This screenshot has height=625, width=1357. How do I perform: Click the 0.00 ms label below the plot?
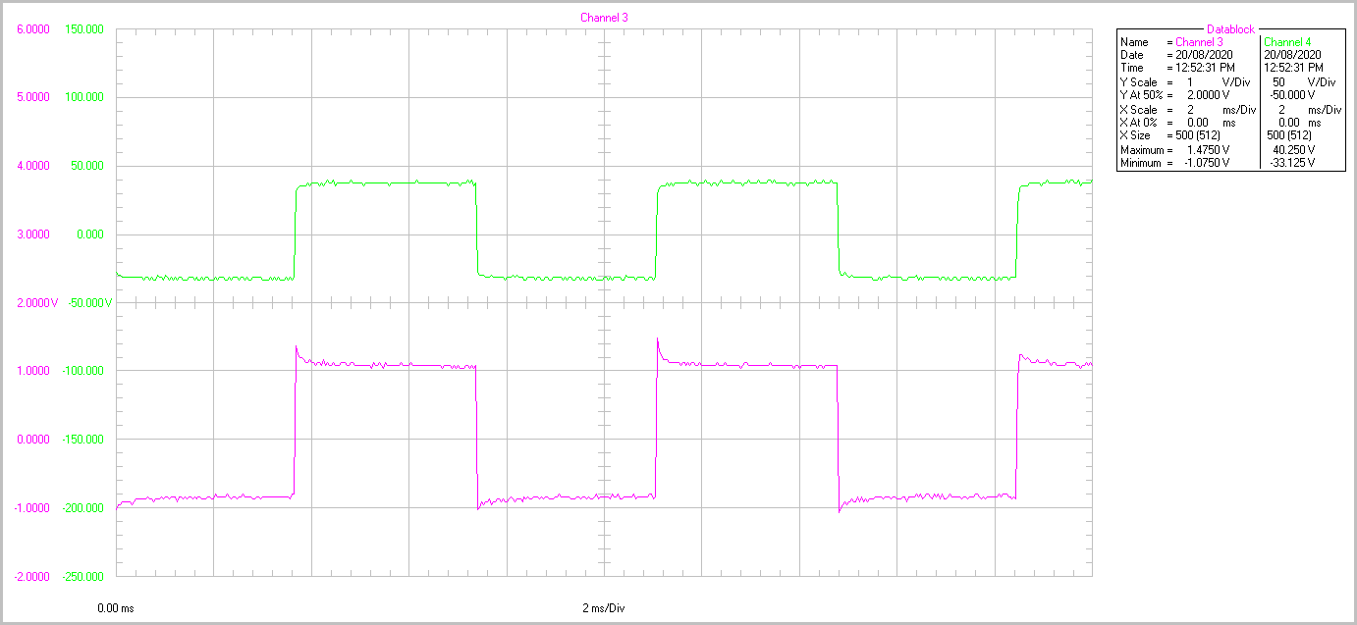click(x=115, y=608)
